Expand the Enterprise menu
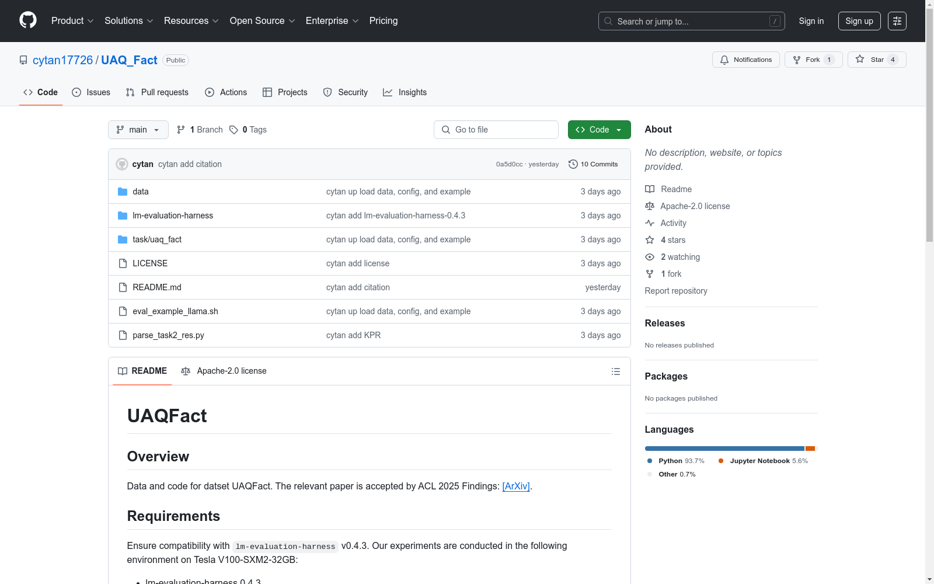Image resolution: width=934 pixels, height=584 pixels. (x=332, y=21)
